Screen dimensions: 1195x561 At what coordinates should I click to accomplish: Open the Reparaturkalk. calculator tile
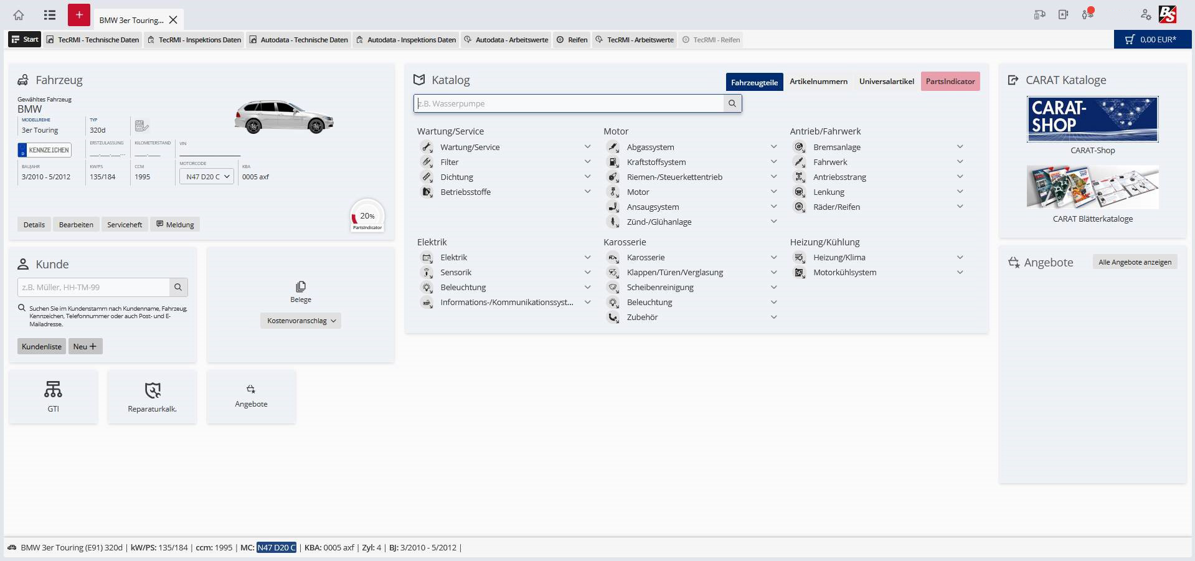pyautogui.click(x=152, y=397)
